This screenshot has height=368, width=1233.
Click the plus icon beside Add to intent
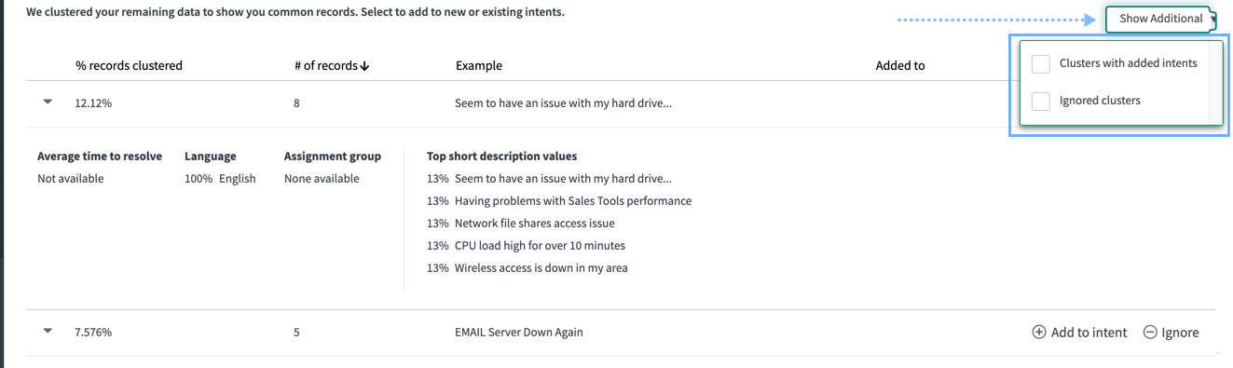pos(1039,333)
